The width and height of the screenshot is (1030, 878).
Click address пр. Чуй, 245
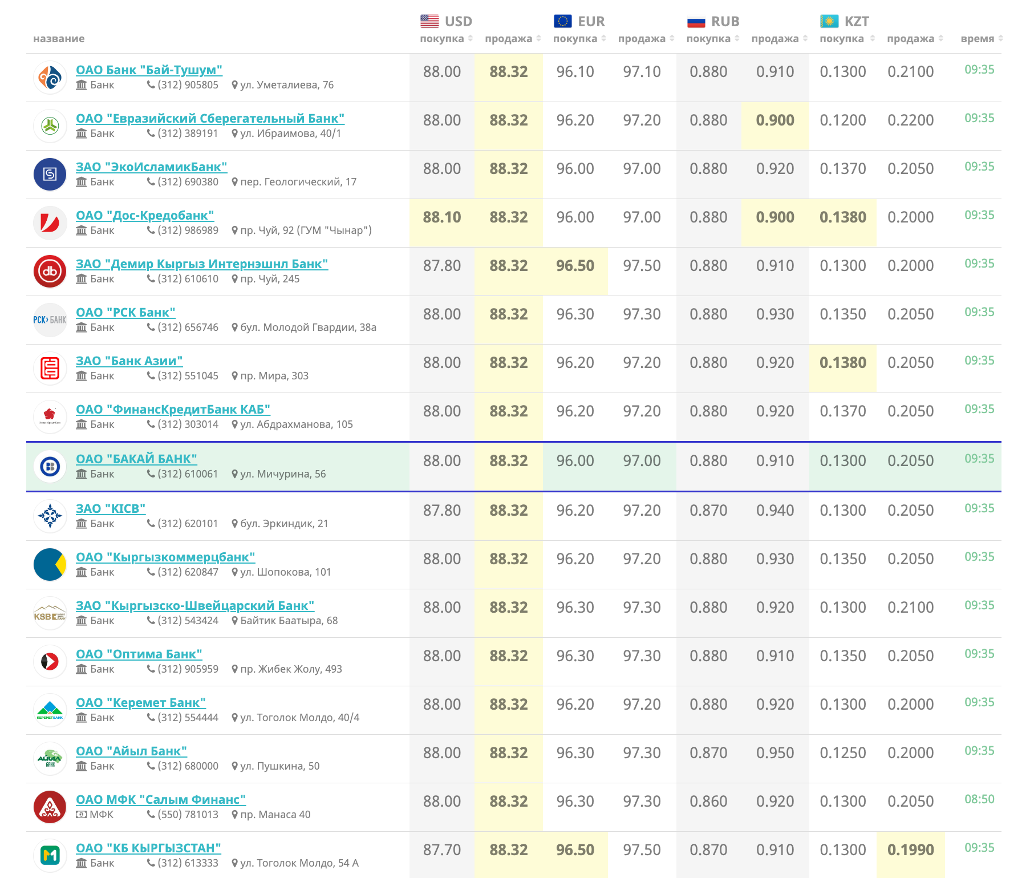[x=270, y=279]
